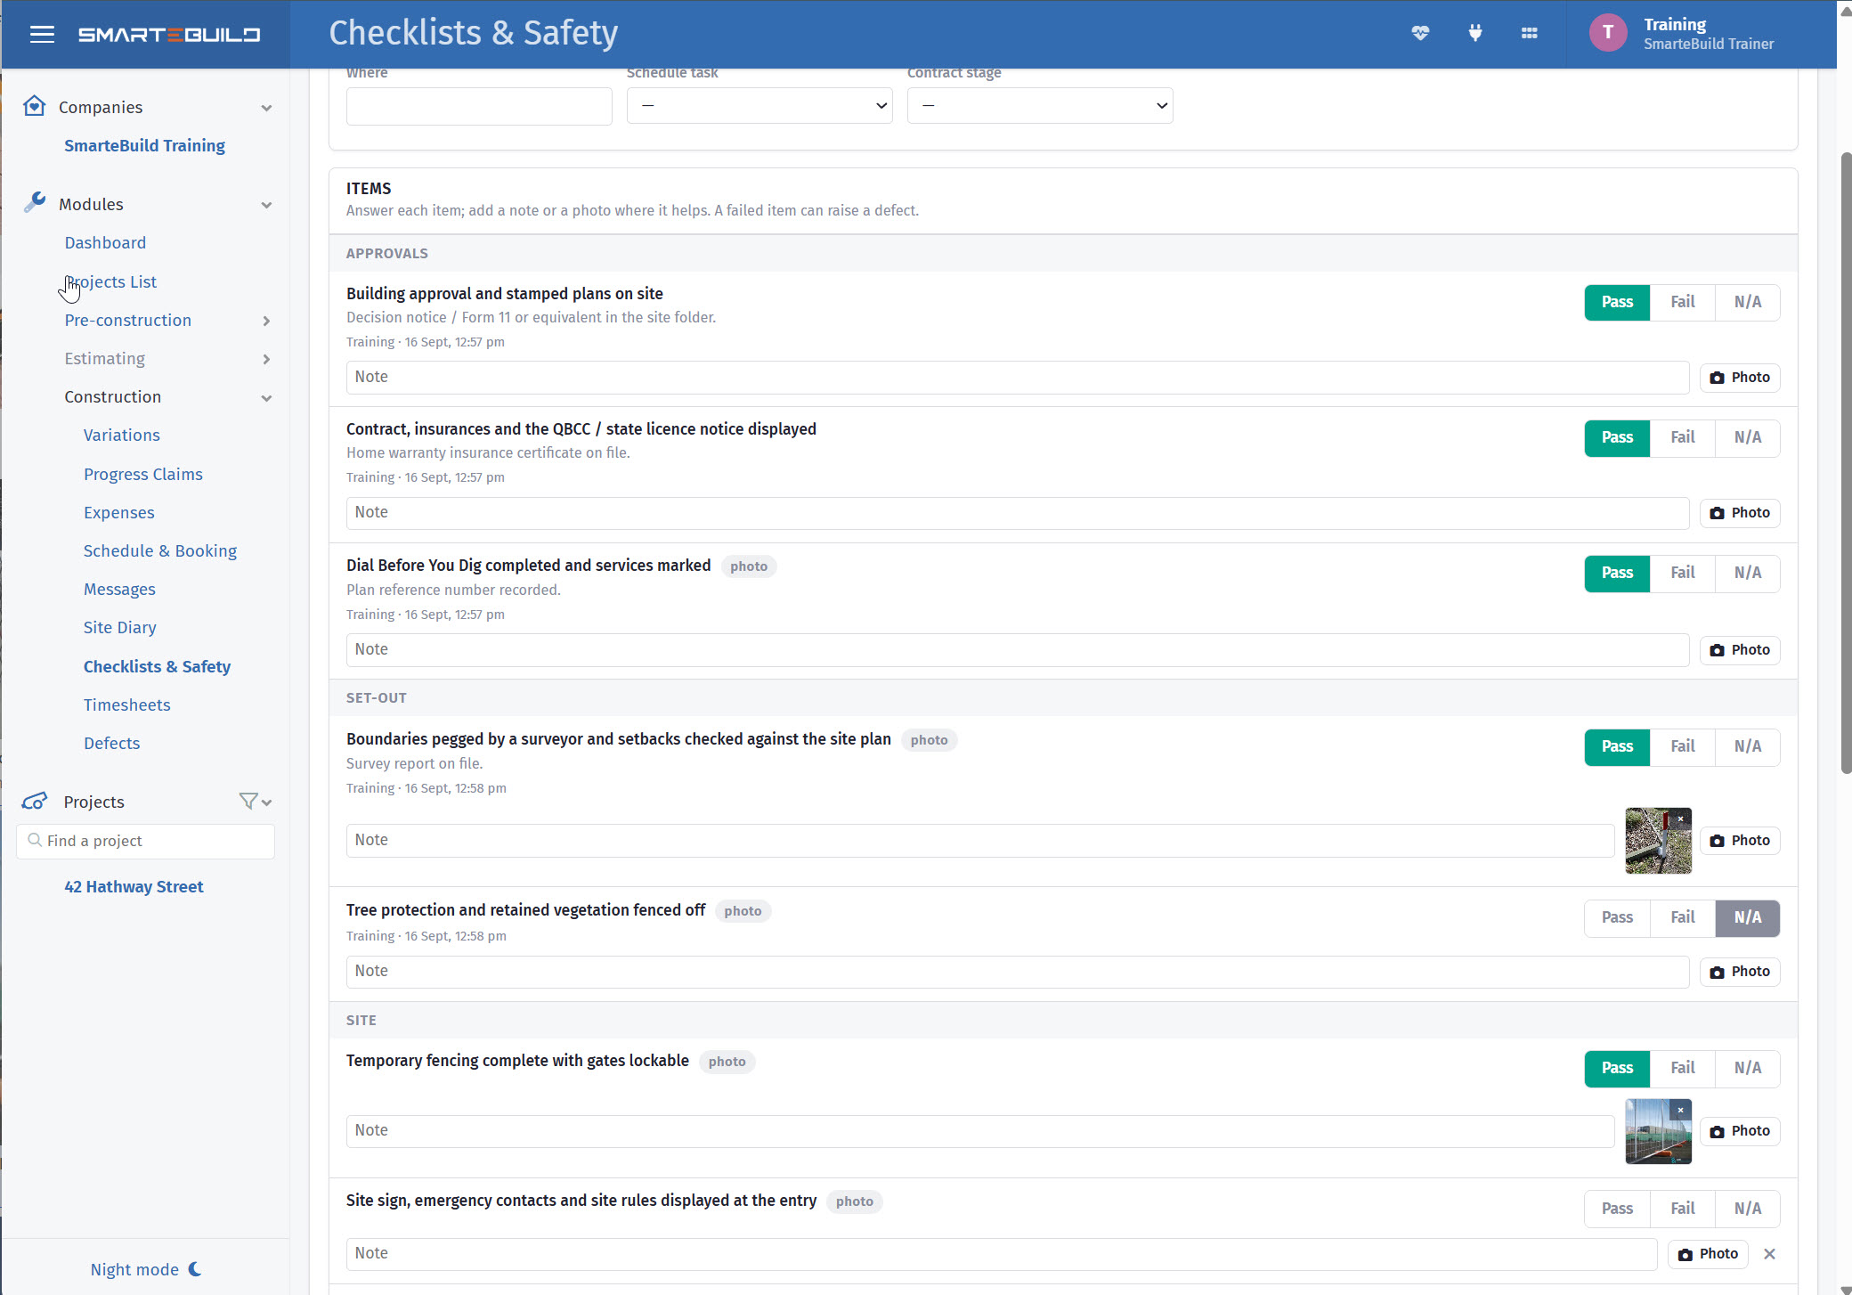
Task: Mark Site sign item as Pass
Action: (1617, 1209)
